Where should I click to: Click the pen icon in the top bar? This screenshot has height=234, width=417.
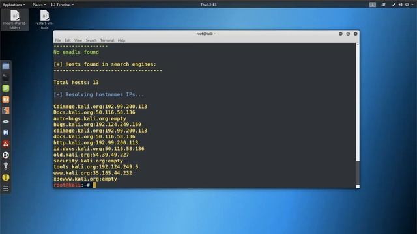coord(394,5)
